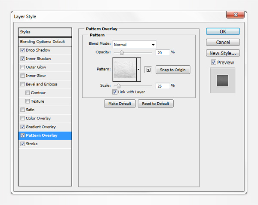The width and height of the screenshot is (258, 205).
Task: Click the Opacity slider handle
Action: coord(122,52)
